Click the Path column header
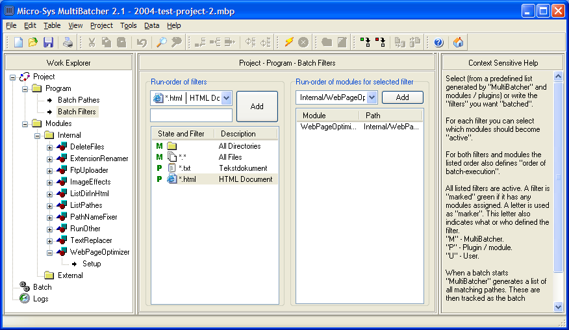Viewport: 569px width, 330px height. (x=391, y=116)
